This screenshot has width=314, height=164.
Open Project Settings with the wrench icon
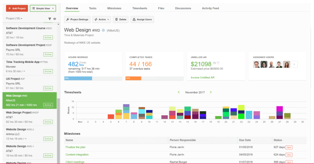pyautogui.click(x=77, y=20)
